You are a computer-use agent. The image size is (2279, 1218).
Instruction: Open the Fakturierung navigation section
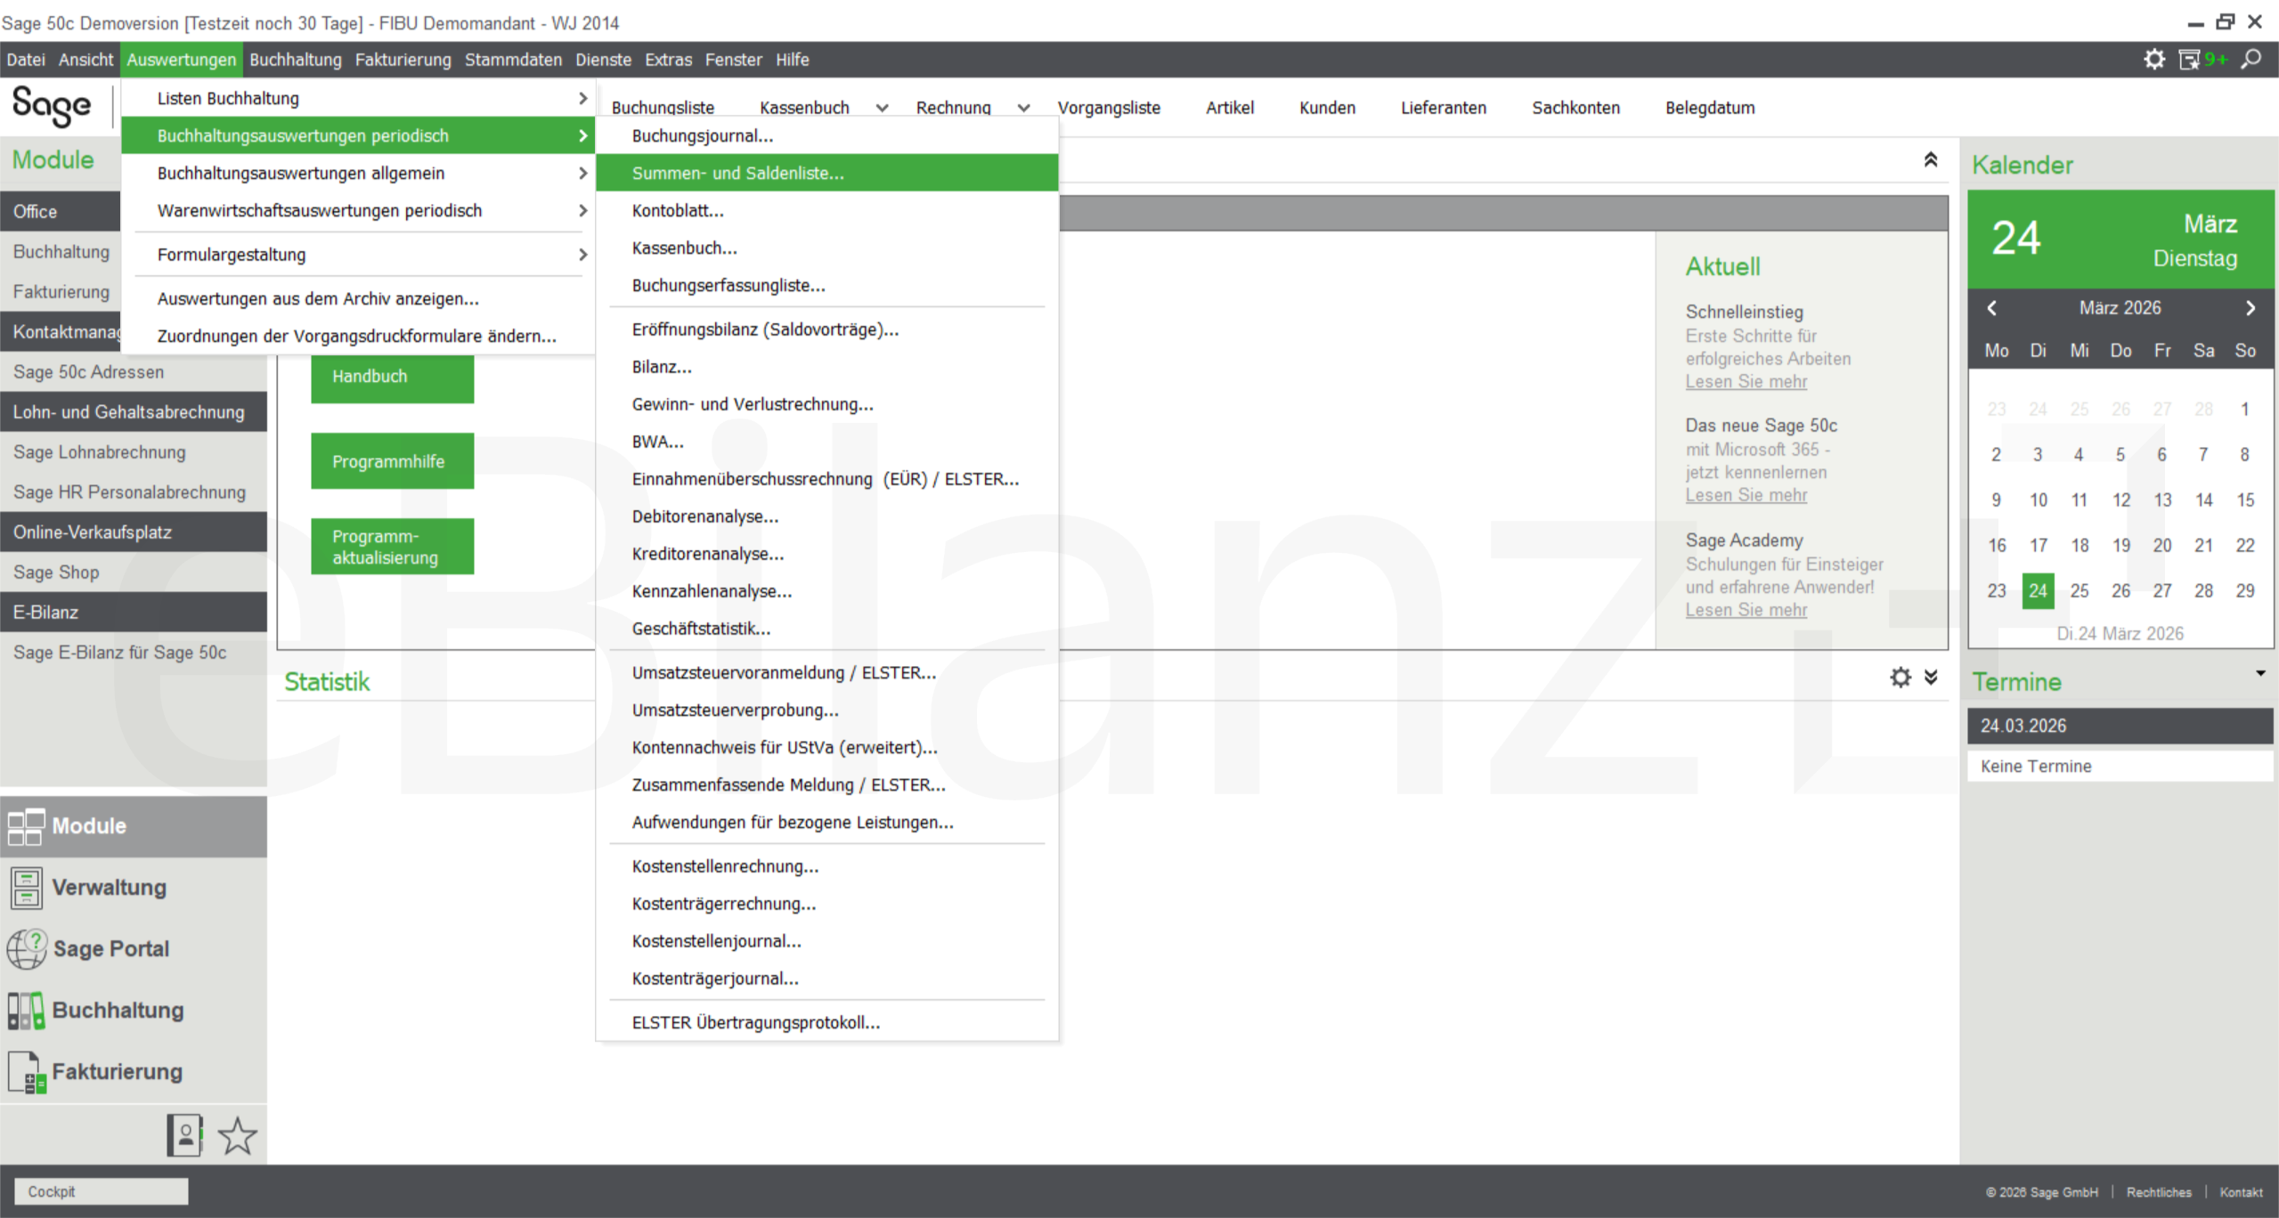coord(134,1071)
